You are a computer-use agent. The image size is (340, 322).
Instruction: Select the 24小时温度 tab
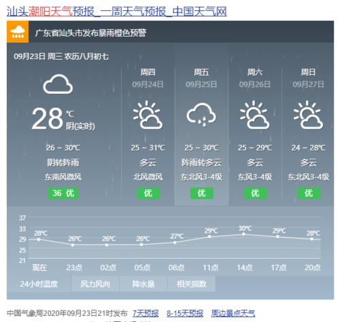pyautogui.click(x=39, y=284)
